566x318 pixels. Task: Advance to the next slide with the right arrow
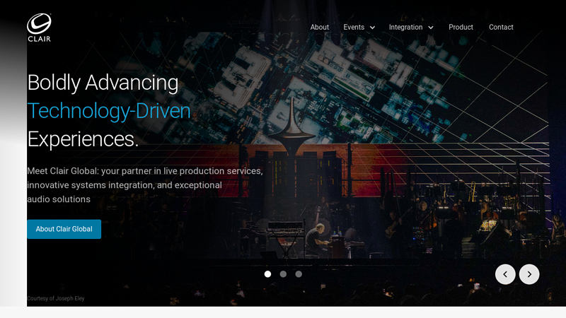529,274
